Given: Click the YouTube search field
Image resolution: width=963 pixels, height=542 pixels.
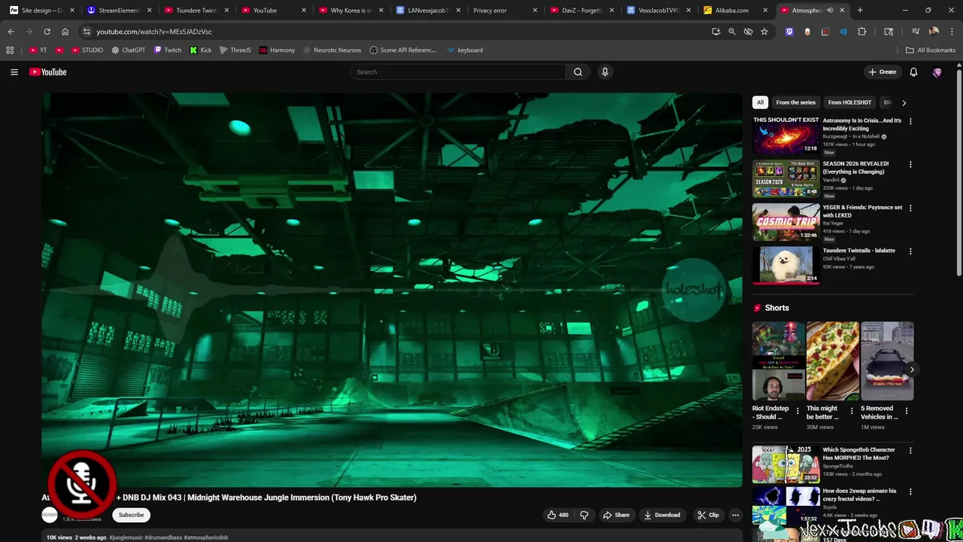Looking at the screenshot, I should (458, 72).
